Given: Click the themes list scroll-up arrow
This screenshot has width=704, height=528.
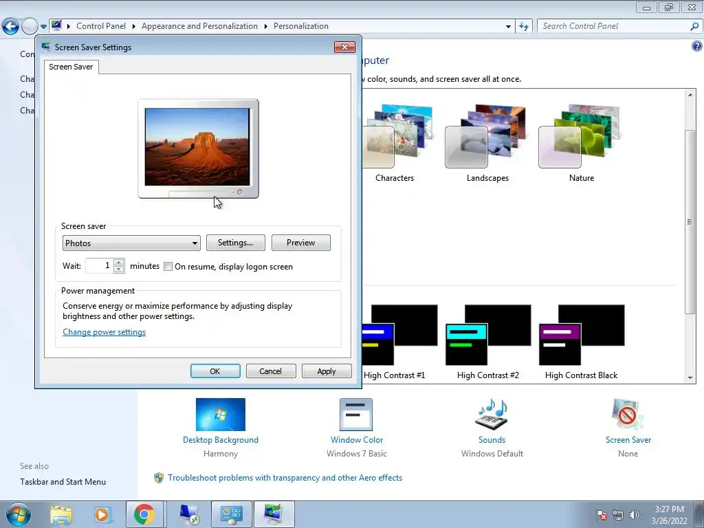Looking at the screenshot, I should (690, 95).
